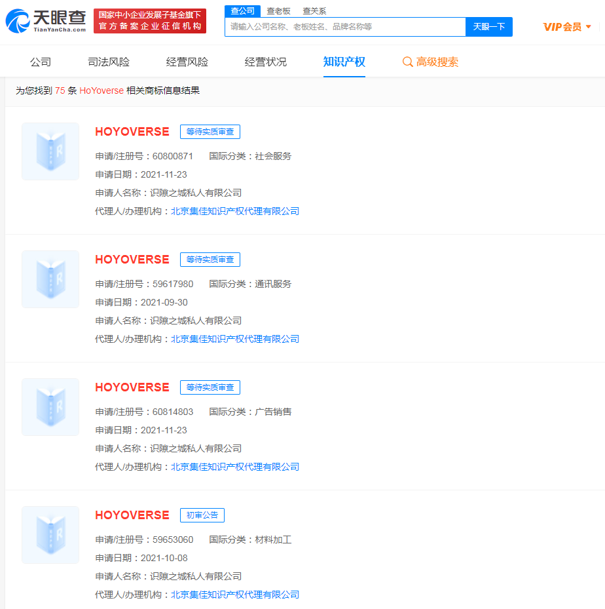
Task: Open HOYOVERSE title in 社会服务 result
Action: tap(132, 132)
